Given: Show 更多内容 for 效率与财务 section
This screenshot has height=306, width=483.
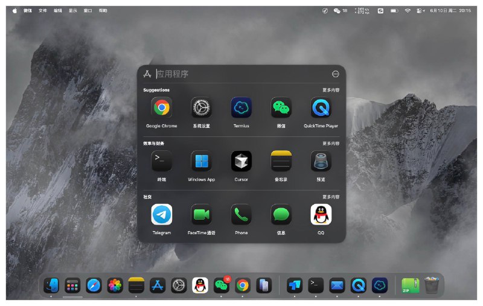Looking at the screenshot, I should click(x=331, y=144).
